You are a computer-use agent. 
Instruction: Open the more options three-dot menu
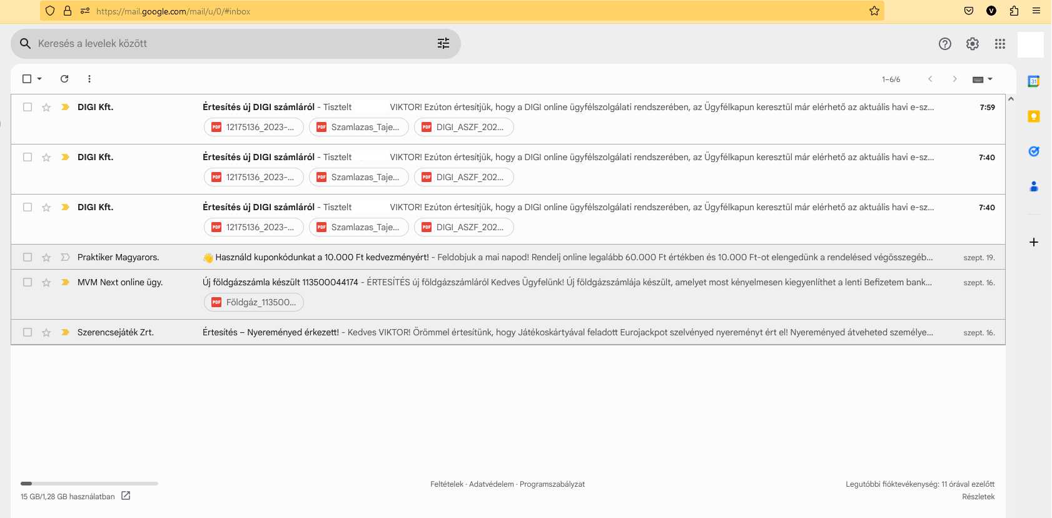(89, 79)
